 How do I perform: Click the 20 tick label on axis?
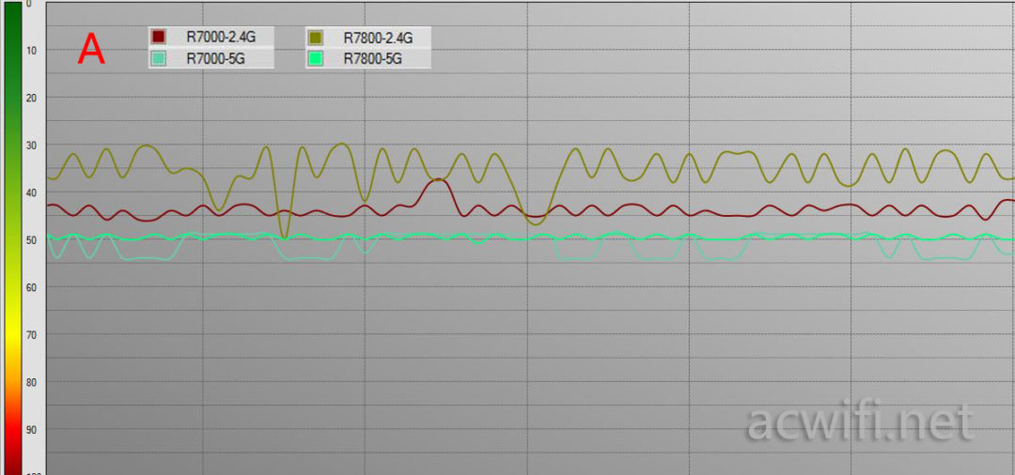tap(33, 98)
